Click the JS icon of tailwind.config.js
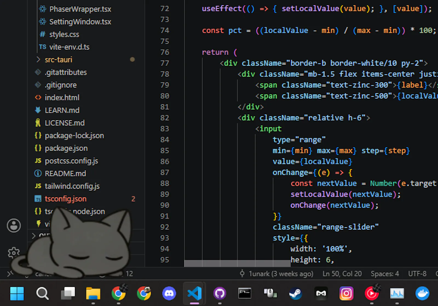Viewport: 438px width, 306px height. tap(38, 186)
